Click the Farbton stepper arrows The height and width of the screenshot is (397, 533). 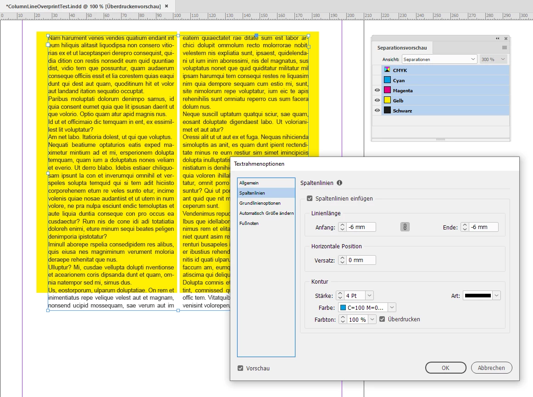click(x=343, y=319)
